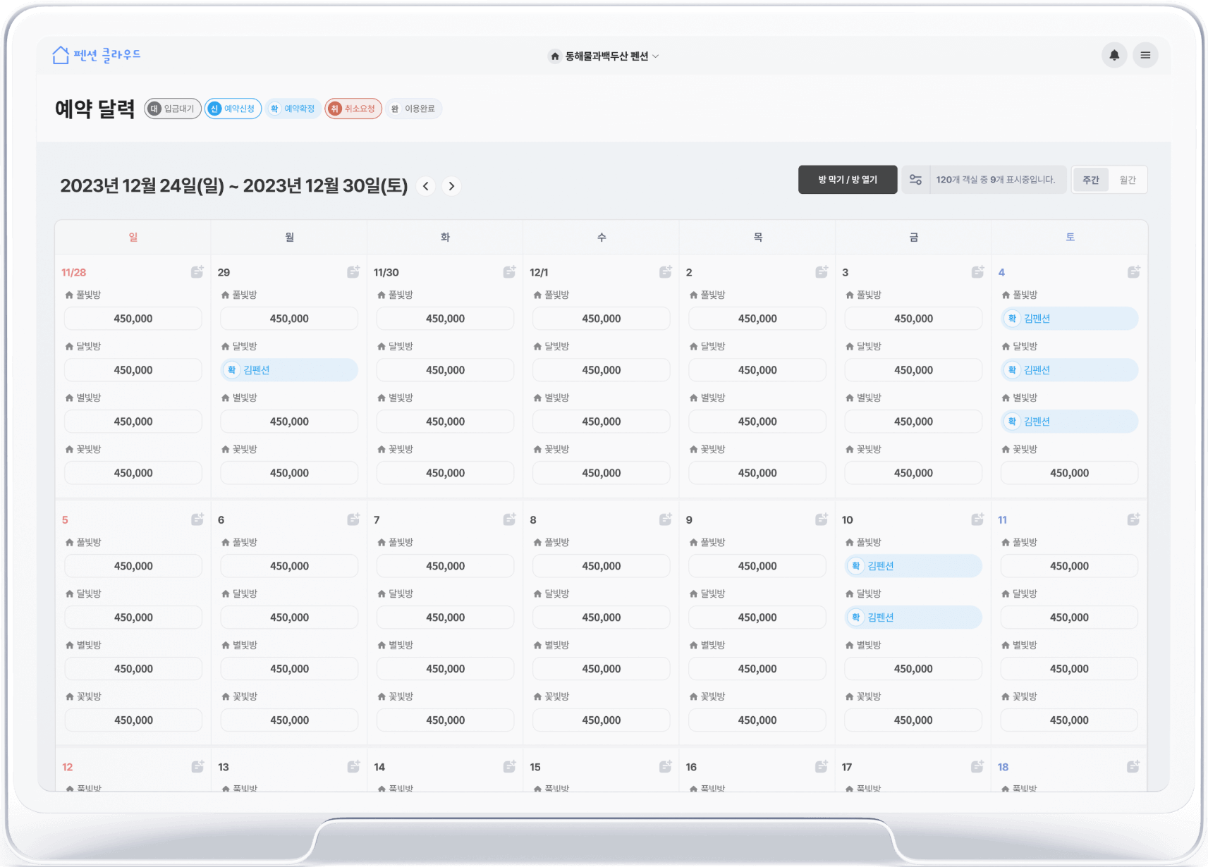Add a reservation on day 17

(x=977, y=767)
